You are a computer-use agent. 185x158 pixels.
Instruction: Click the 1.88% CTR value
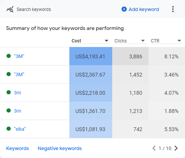coord(171,111)
